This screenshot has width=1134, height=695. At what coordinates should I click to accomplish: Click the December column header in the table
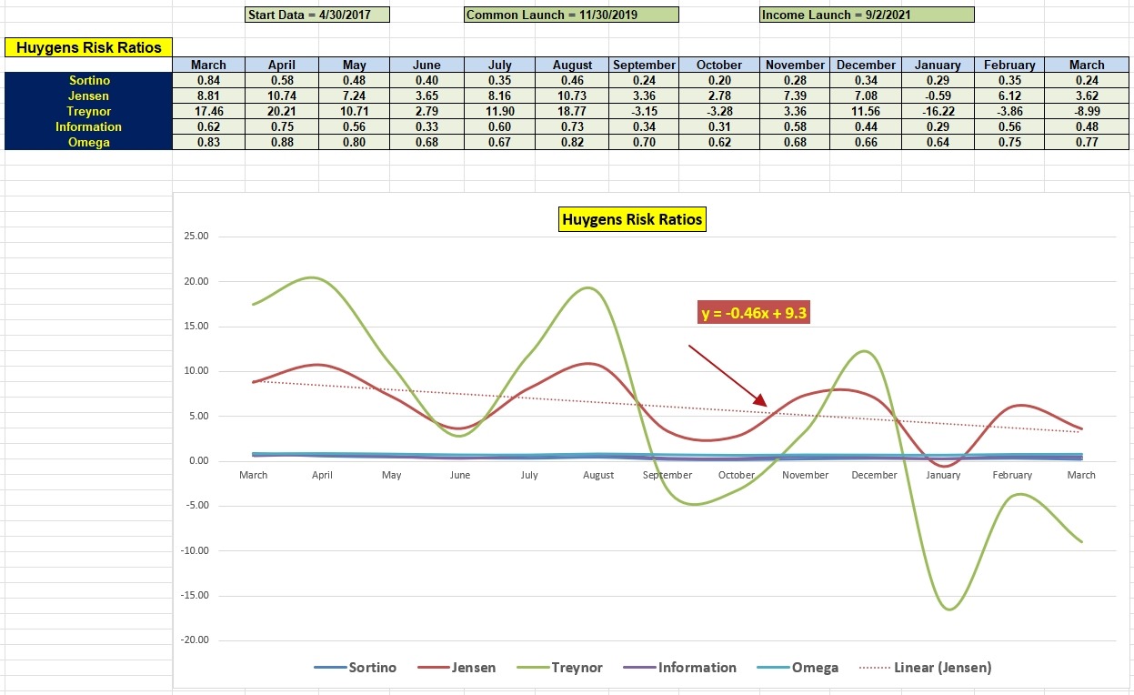coord(866,65)
